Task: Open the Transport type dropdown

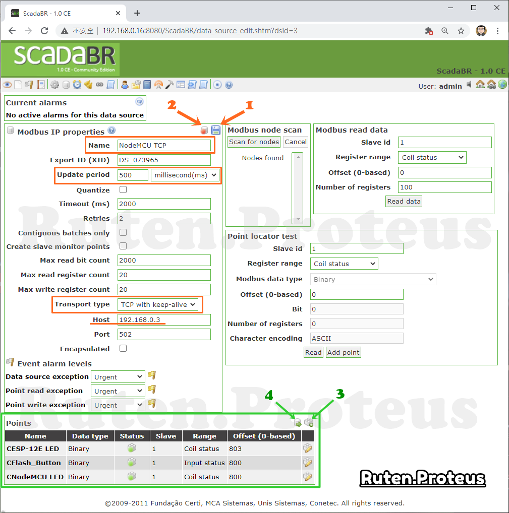Action: (158, 304)
